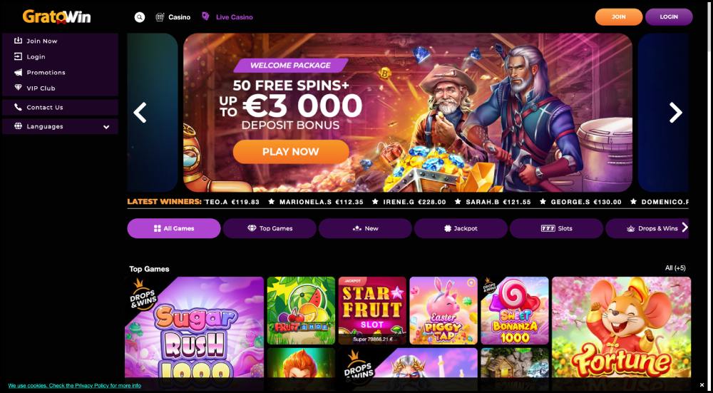
Task: Open the Star Fruit Slot game thumbnail
Action: click(372, 311)
